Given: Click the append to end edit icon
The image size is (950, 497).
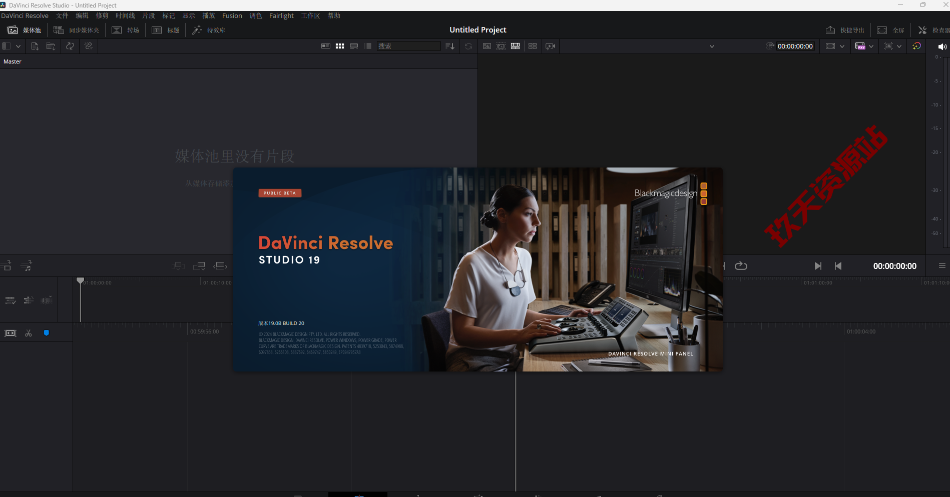Looking at the screenshot, I should (x=199, y=266).
